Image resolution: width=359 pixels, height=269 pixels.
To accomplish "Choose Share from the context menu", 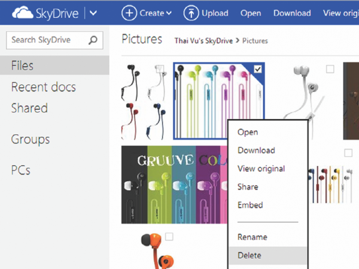I will (248, 187).
